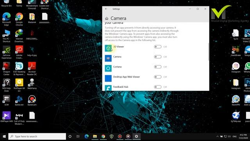Select Bandicam desktop icon

(32, 101)
